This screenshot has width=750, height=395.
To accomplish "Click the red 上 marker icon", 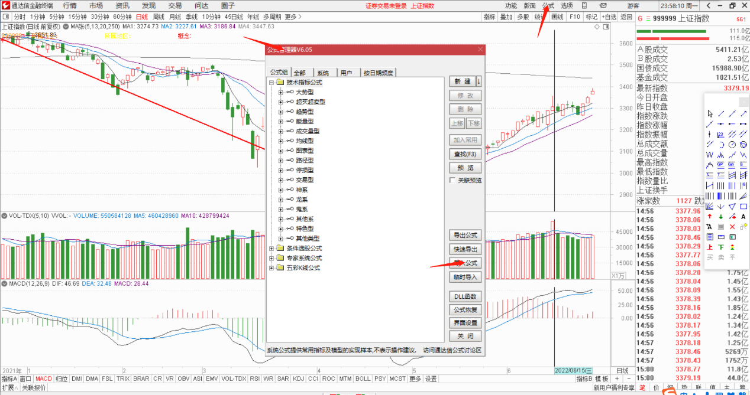I will pos(710,247).
